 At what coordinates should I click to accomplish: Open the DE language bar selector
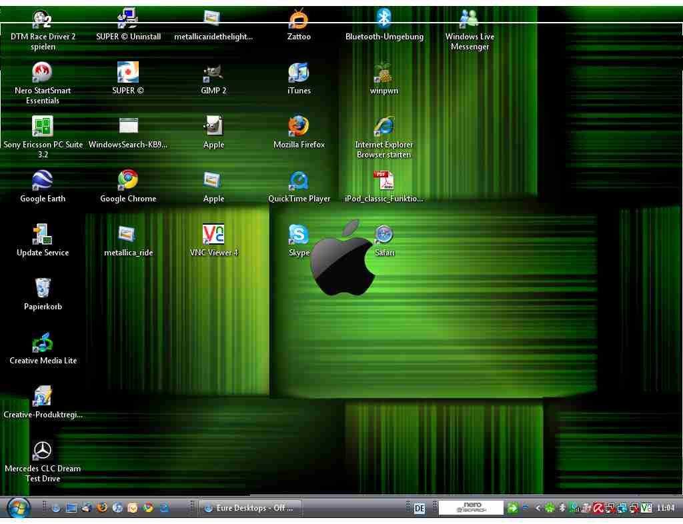pyautogui.click(x=420, y=508)
